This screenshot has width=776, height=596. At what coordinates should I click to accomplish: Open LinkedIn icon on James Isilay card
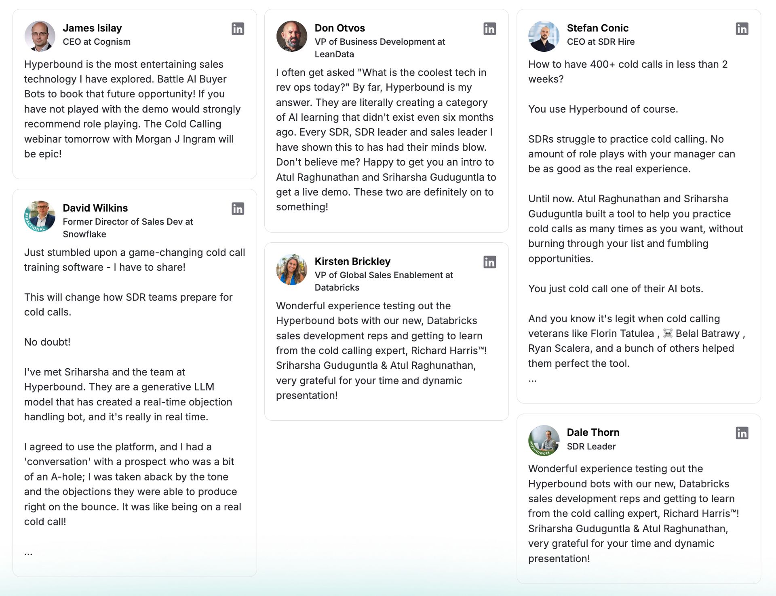238,29
